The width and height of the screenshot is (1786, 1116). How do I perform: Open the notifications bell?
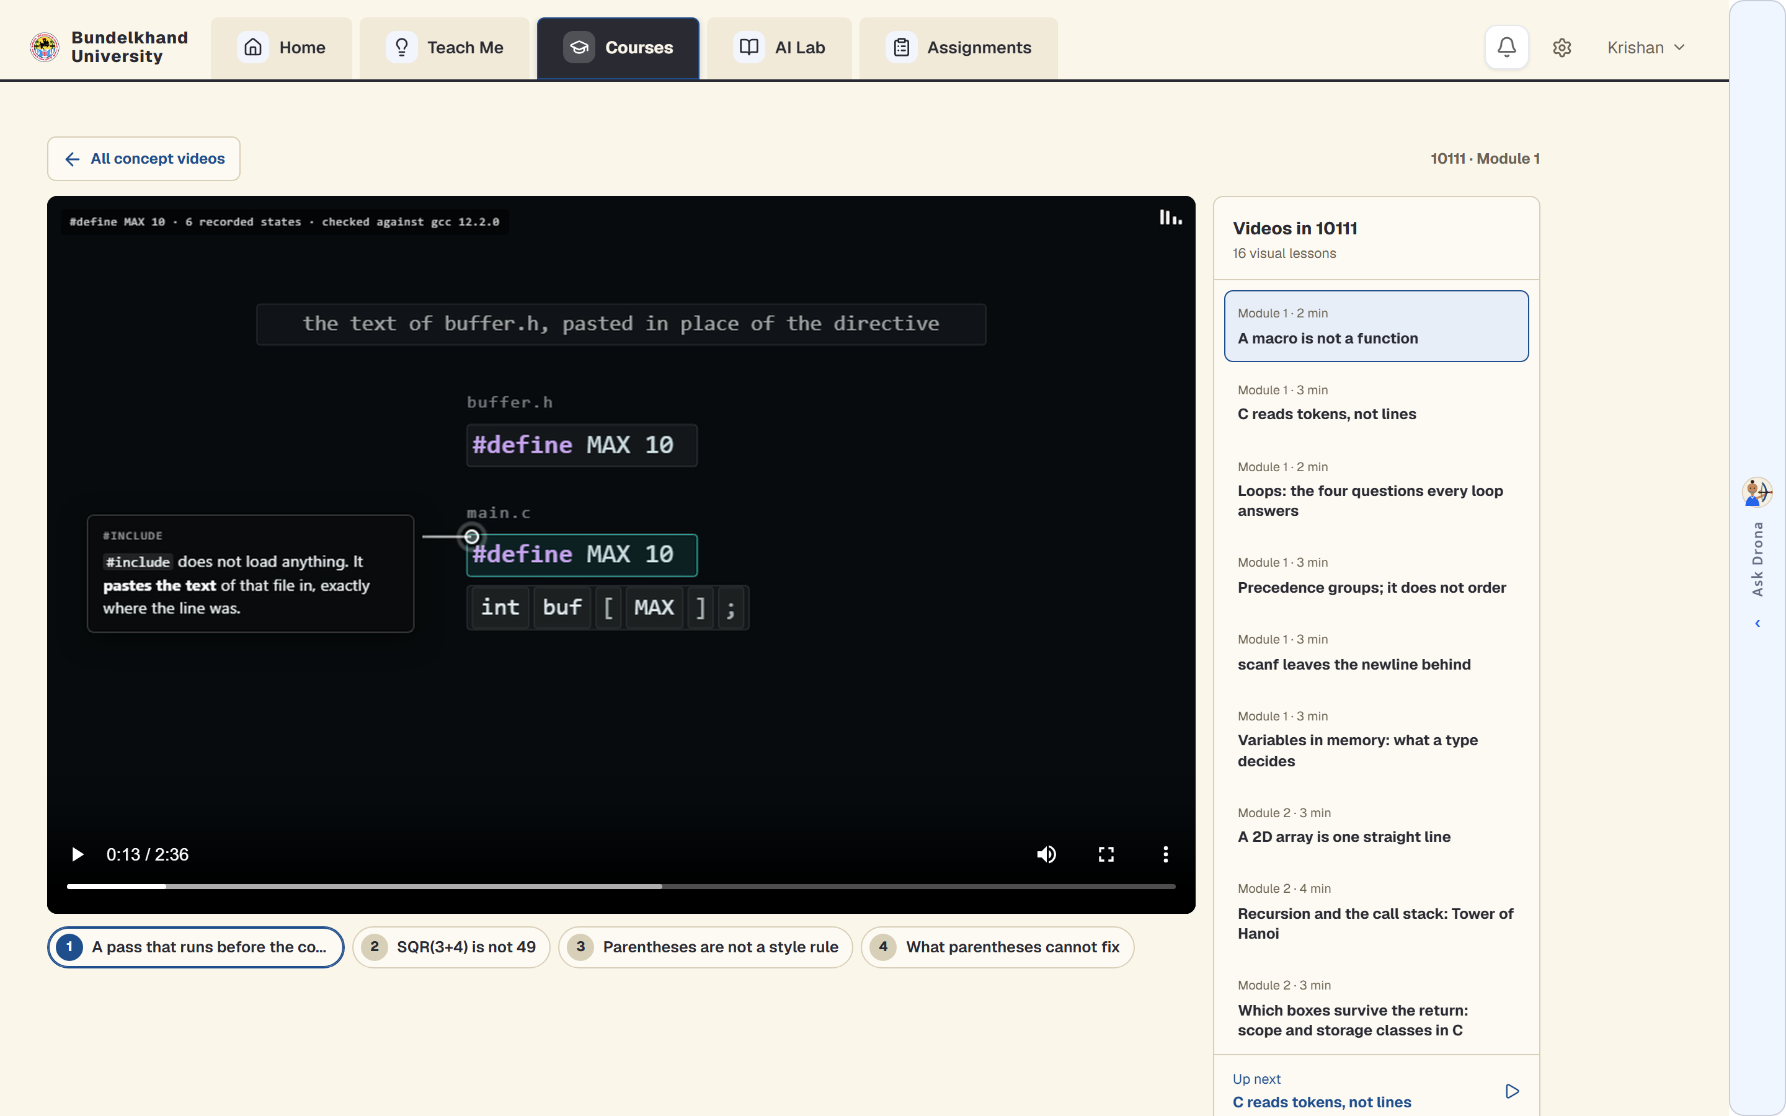(x=1506, y=47)
